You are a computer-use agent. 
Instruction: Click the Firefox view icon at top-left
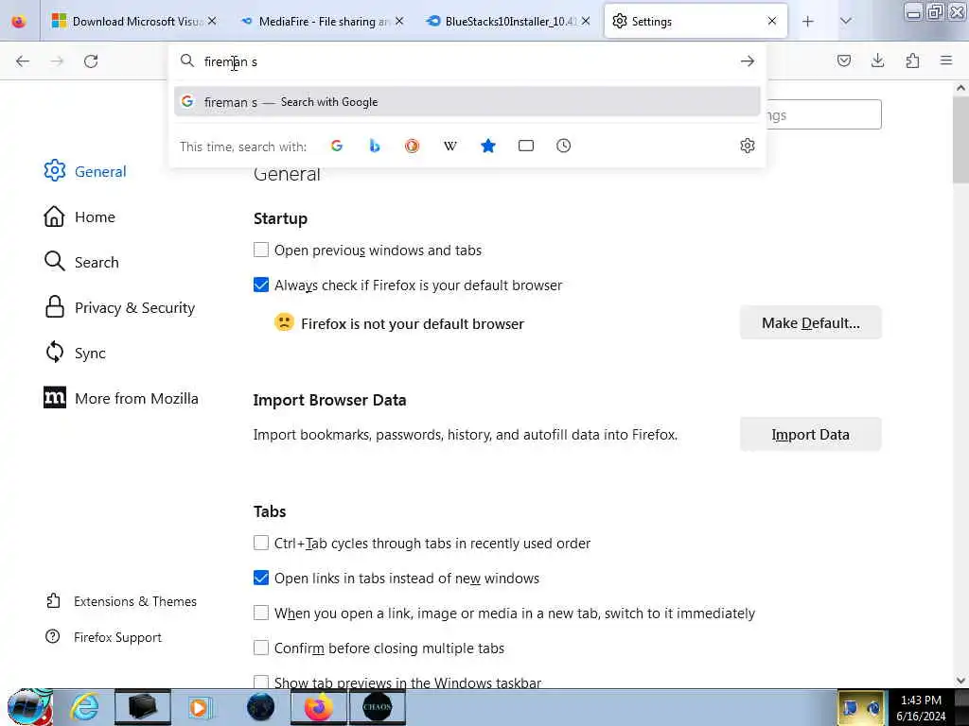point(19,22)
